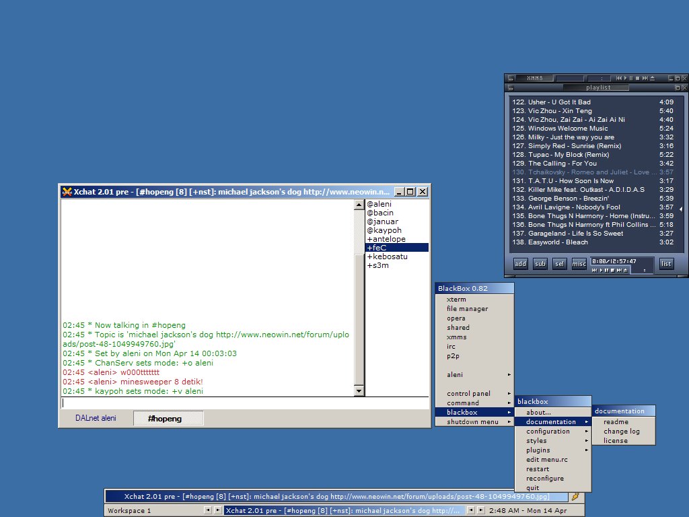689x517 pixels.
Task: Click the list button in XMMS playlist
Action: (x=666, y=264)
